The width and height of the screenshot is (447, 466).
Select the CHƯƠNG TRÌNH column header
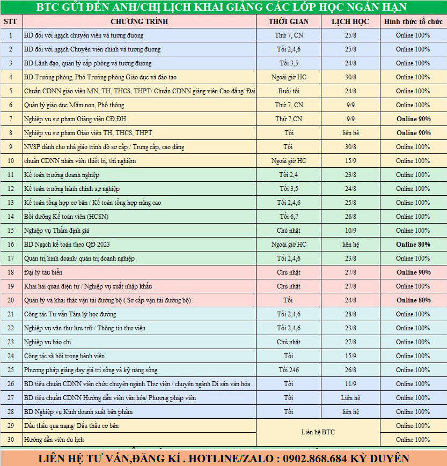(139, 21)
